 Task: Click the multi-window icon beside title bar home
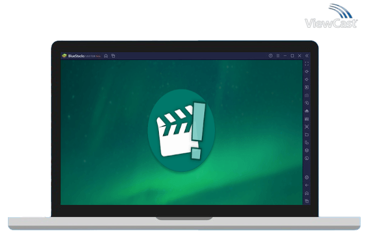pos(113,56)
